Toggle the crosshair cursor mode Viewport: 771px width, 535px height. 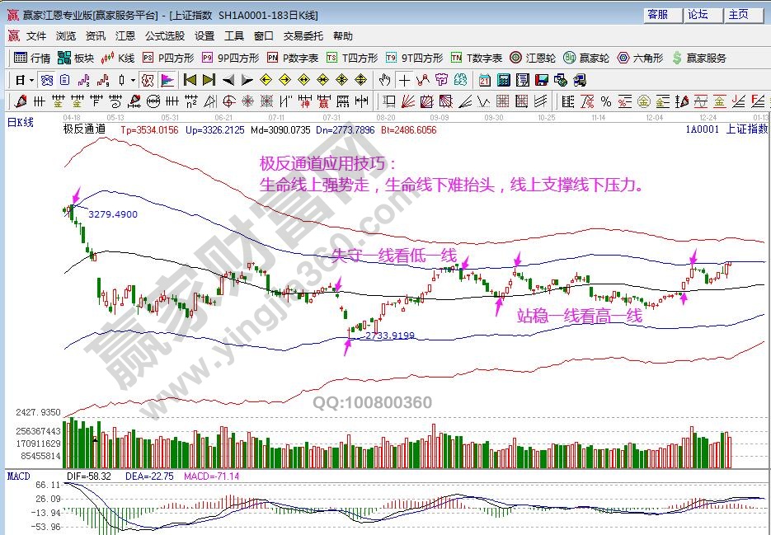[x=404, y=80]
